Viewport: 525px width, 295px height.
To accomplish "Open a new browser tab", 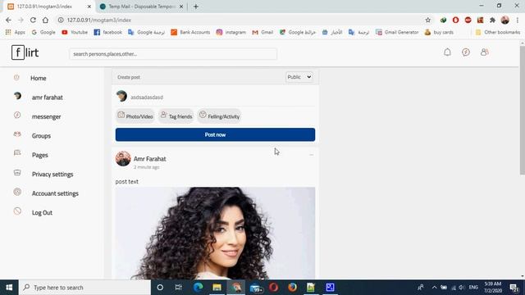I will tap(196, 7).
